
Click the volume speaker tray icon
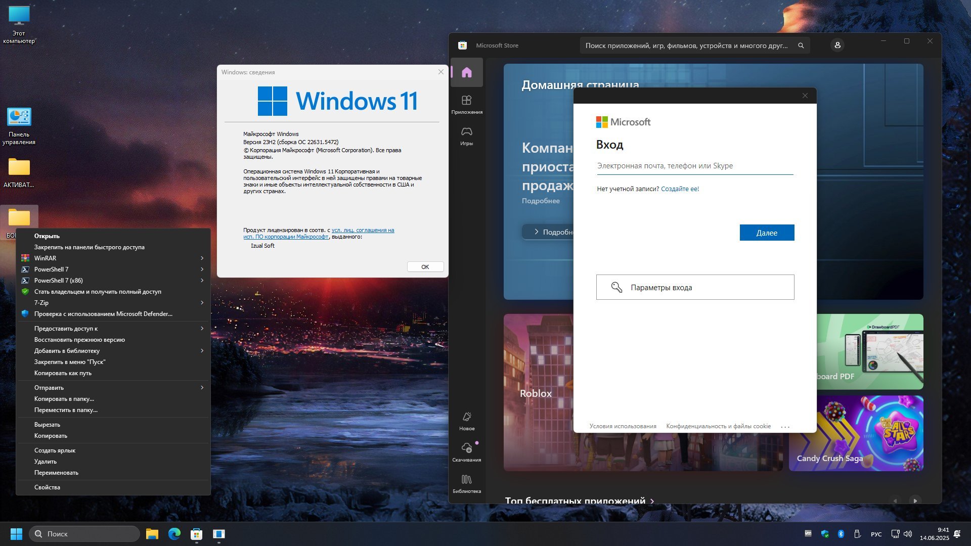[908, 534]
